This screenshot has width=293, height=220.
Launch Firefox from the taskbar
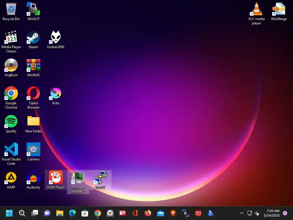[148, 213]
